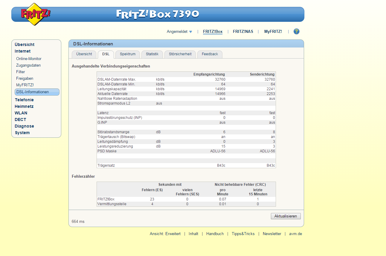Click the Empfangsrichtung column header

(x=209, y=74)
